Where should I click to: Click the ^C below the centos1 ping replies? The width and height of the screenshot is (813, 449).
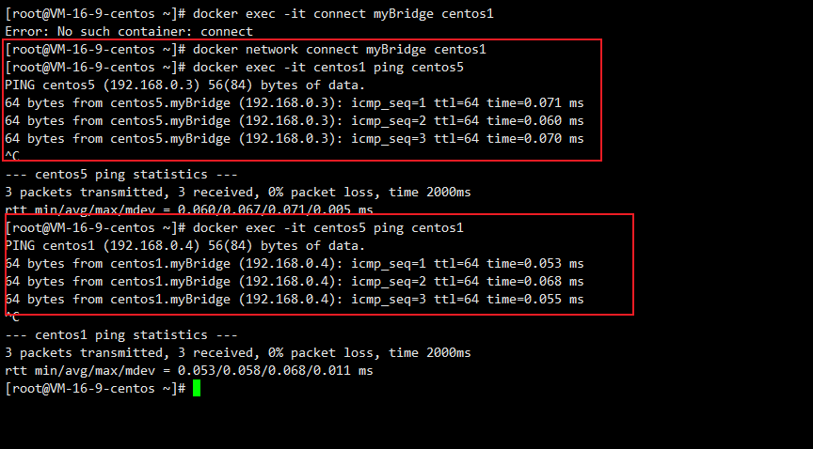(12, 317)
